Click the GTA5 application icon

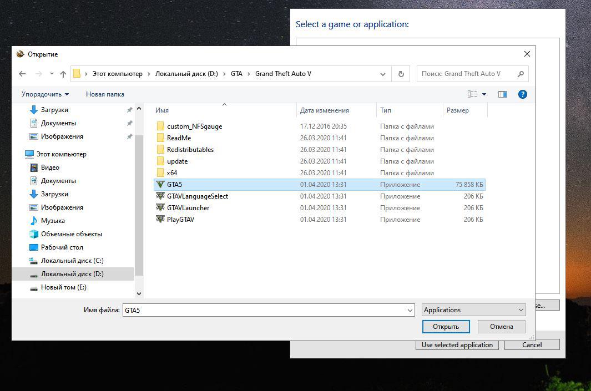[x=160, y=185]
